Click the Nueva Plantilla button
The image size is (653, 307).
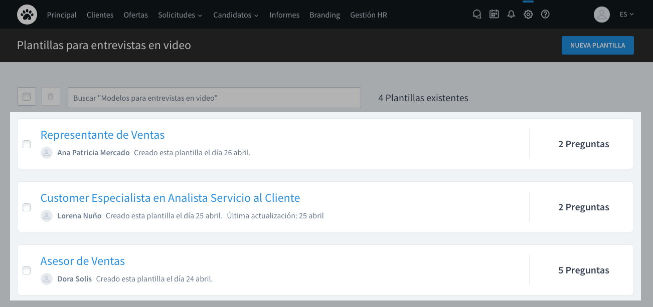tap(597, 45)
